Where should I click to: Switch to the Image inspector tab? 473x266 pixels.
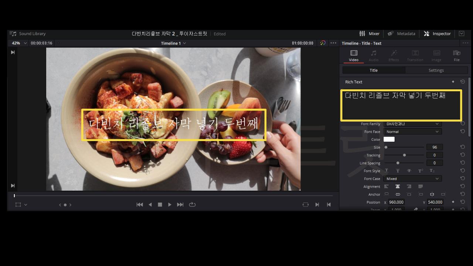click(436, 56)
